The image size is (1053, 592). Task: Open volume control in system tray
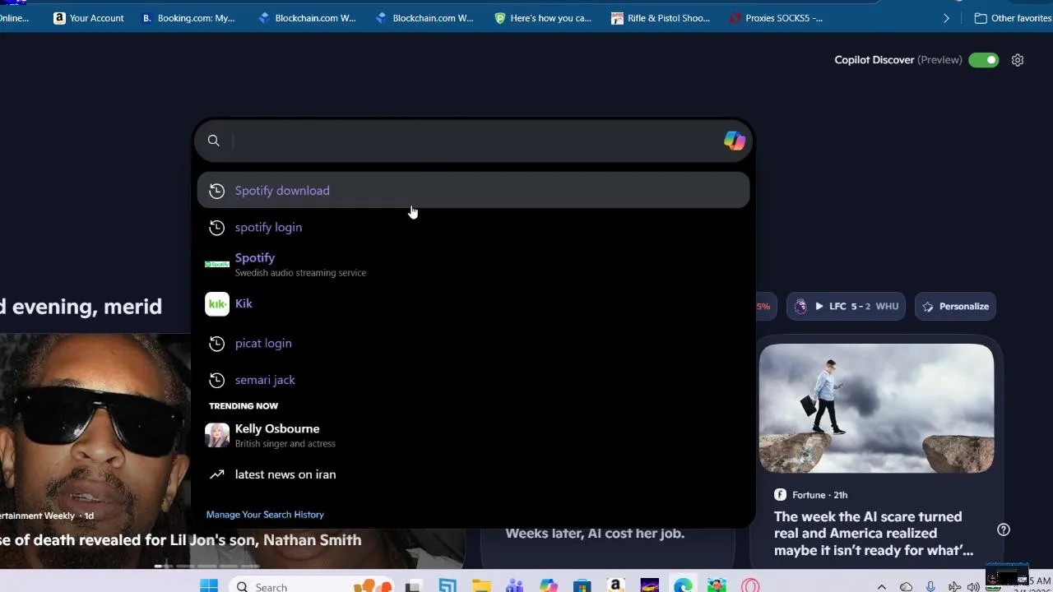[x=973, y=587]
